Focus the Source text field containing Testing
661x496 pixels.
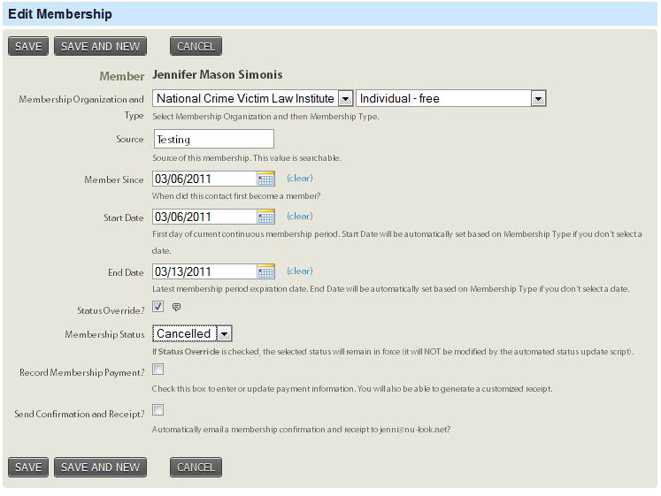pos(213,139)
